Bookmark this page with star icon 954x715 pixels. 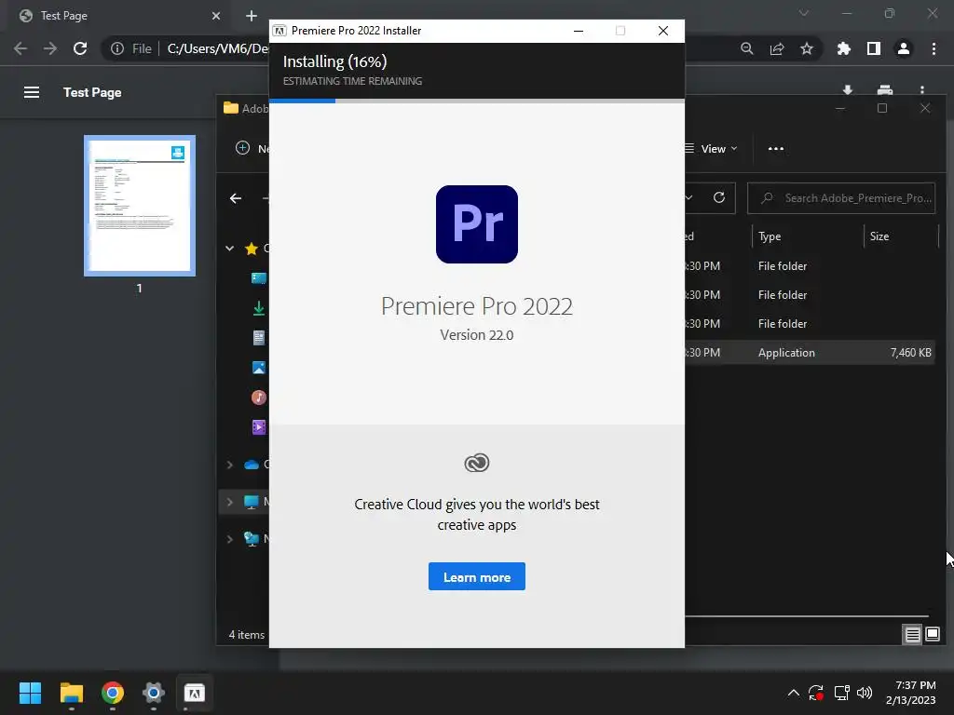(807, 48)
